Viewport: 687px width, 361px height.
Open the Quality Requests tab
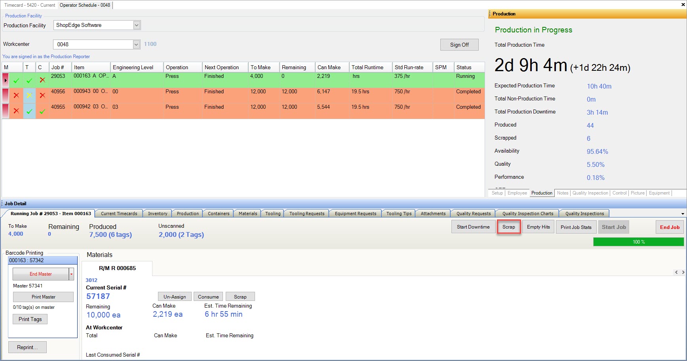pos(474,214)
